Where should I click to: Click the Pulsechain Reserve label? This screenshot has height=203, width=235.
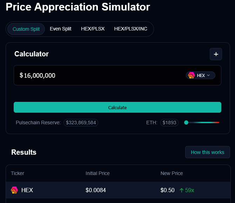click(x=38, y=122)
